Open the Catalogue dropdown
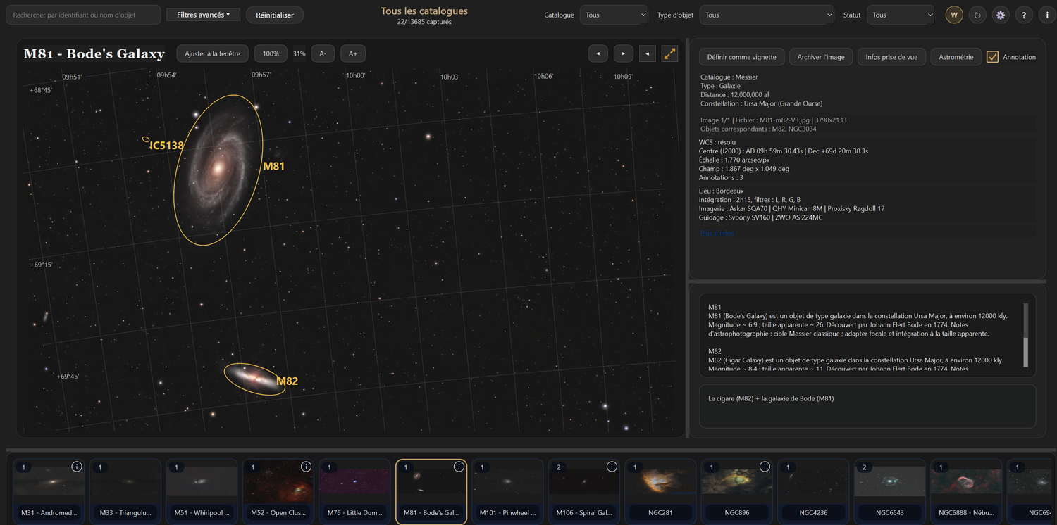The width and height of the screenshot is (1057, 525). tap(613, 15)
